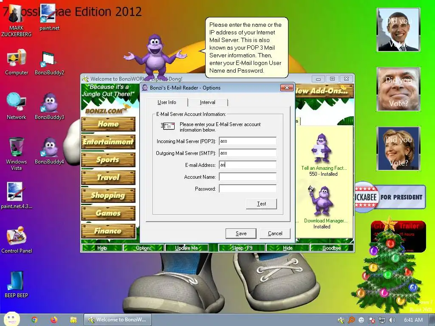Save the e-mail reader options
The height and width of the screenshot is (326, 435).
(x=241, y=233)
